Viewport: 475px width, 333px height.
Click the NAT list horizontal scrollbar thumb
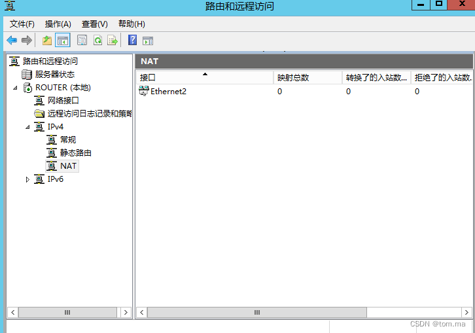pyautogui.click(x=257, y=312)
